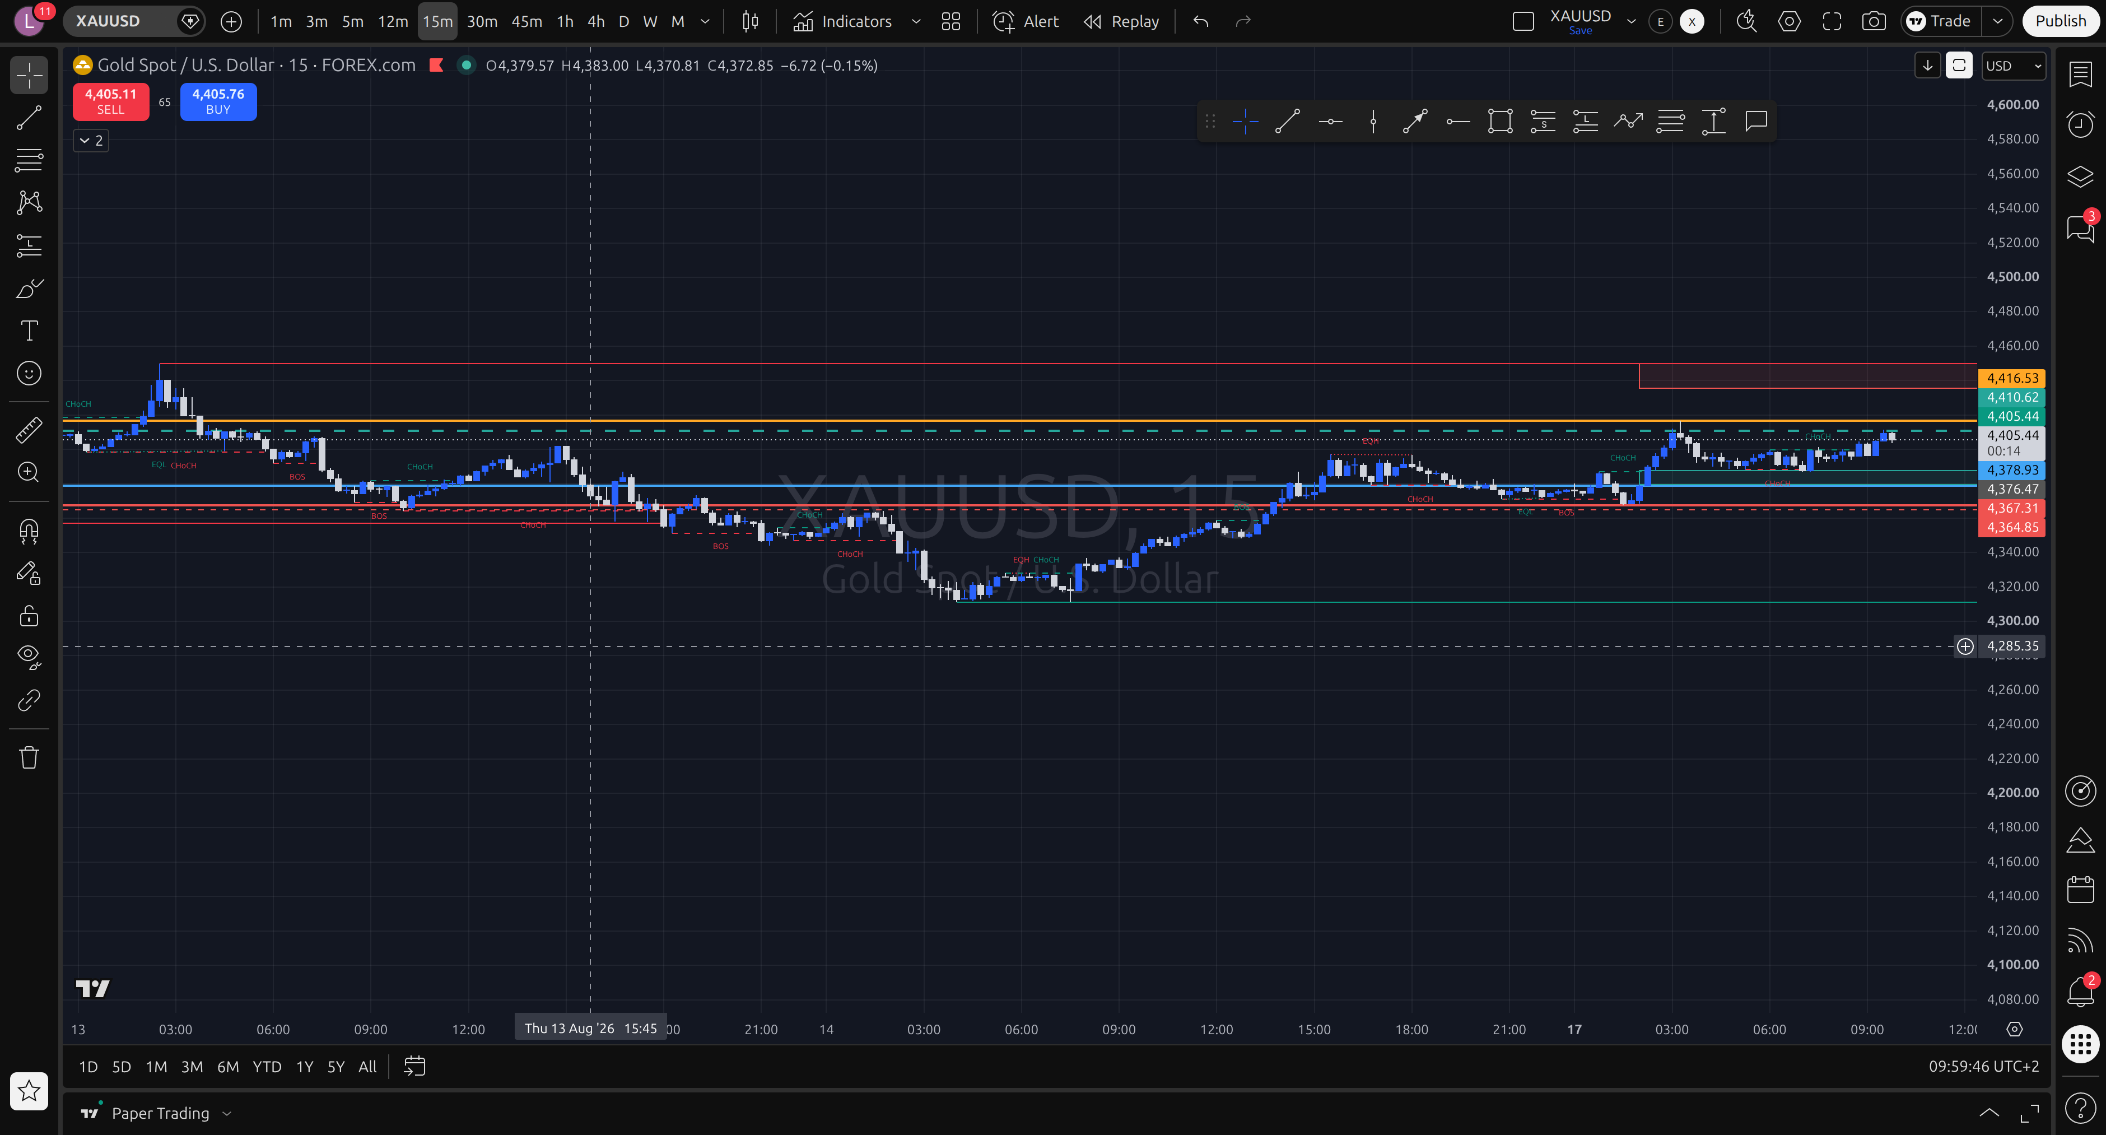Image resolution: width=2106 pixels, height=1135 pixels.
Task: Enter fullscreen mode
Action: pos(1832,21)
